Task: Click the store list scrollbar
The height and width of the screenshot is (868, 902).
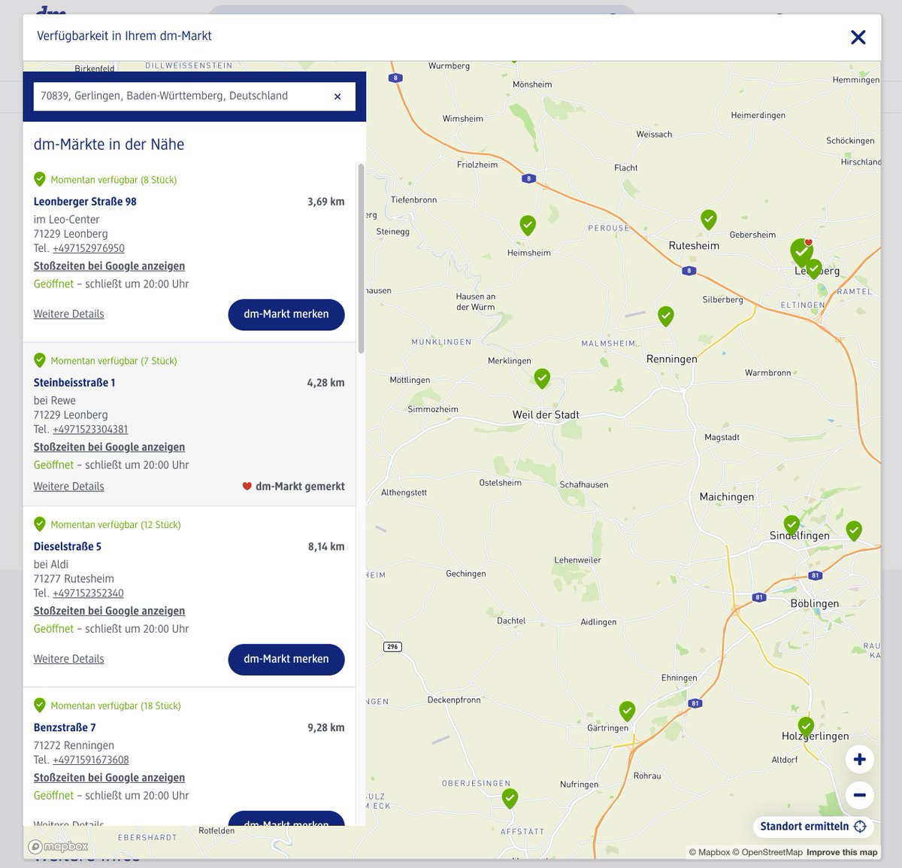Action: point(361,259)
